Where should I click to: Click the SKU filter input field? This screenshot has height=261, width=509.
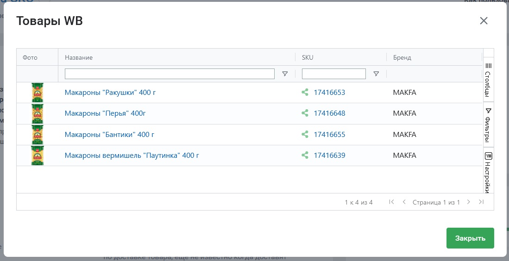pos(334,74)
